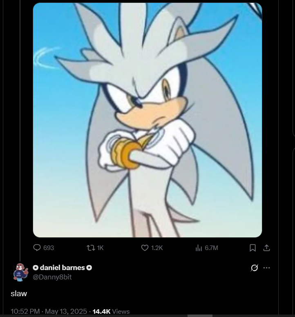Click the 10:52 PM May 13, 2025 timestamp
Screen dimensions: 295x317
[x=49, y=311]
